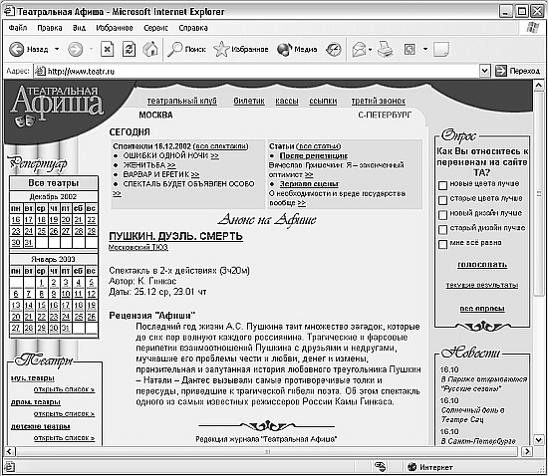Click the status bar page icon

(10, 467)
